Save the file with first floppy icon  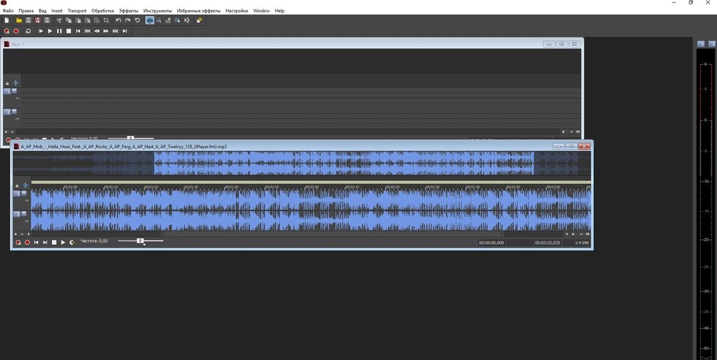(28, 20)
